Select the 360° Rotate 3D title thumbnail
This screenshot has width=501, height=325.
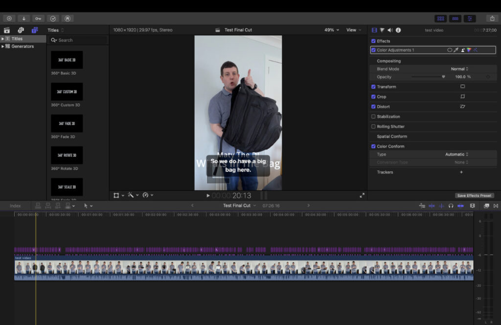click(x=67, y=155)
